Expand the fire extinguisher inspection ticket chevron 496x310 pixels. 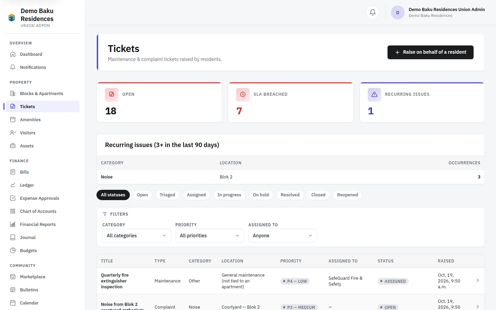tap(478, 281)
